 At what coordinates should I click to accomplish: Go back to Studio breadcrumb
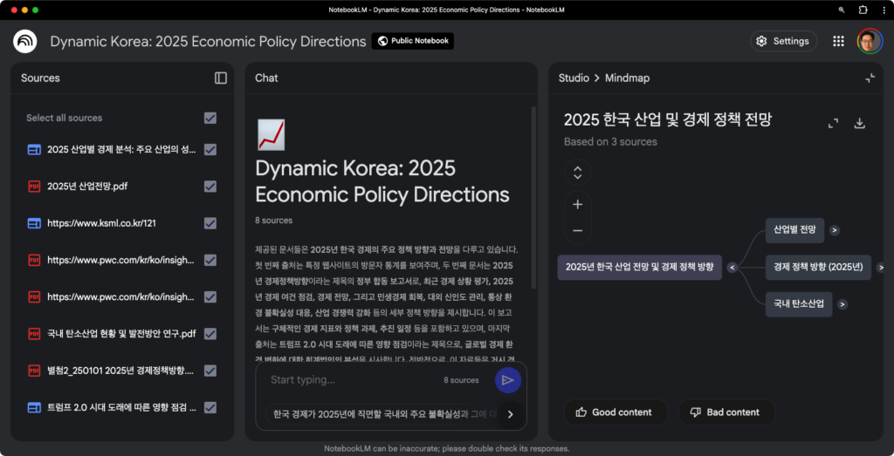574,78
